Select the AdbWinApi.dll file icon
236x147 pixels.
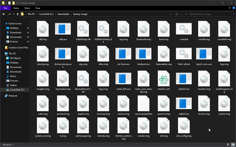83,29
